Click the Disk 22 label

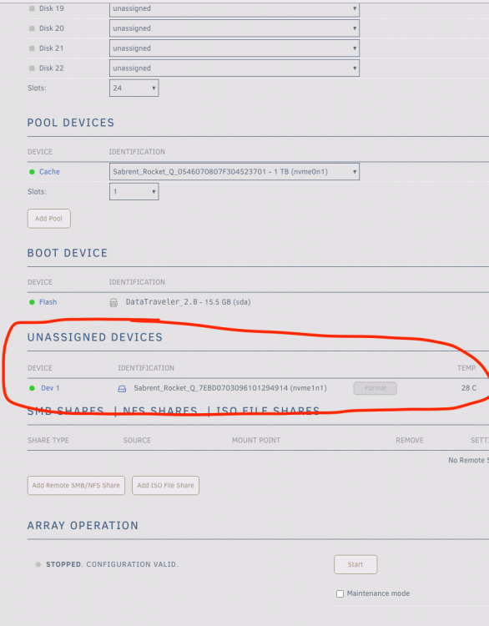pyautogui.click(x=52, y=68)
